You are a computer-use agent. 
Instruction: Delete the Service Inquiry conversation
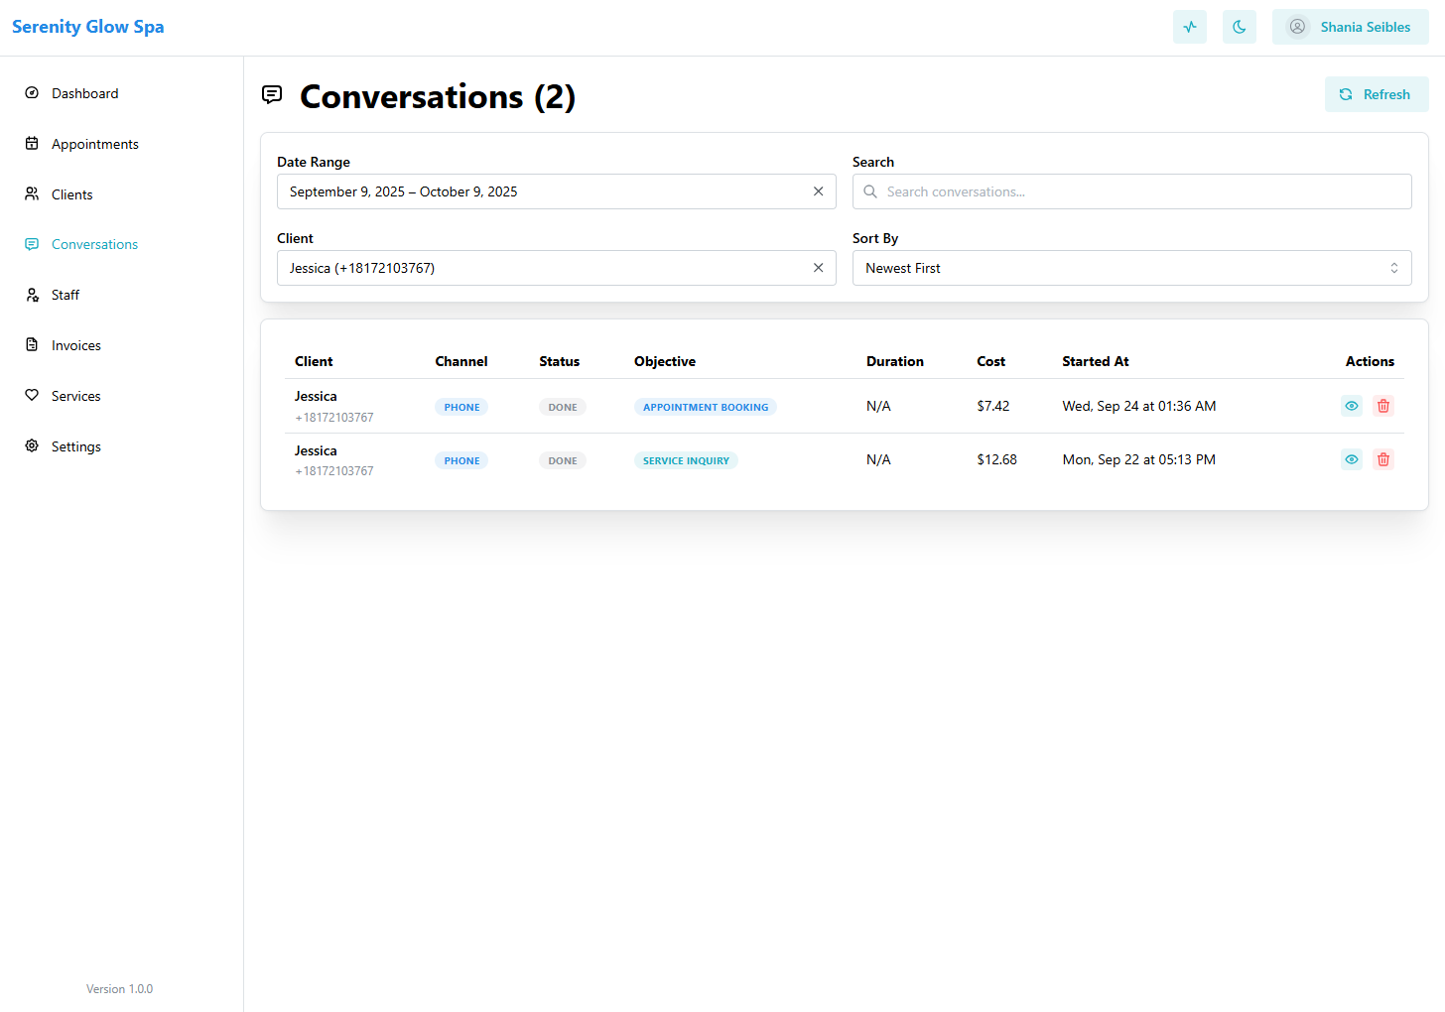tap(1382, 459)
